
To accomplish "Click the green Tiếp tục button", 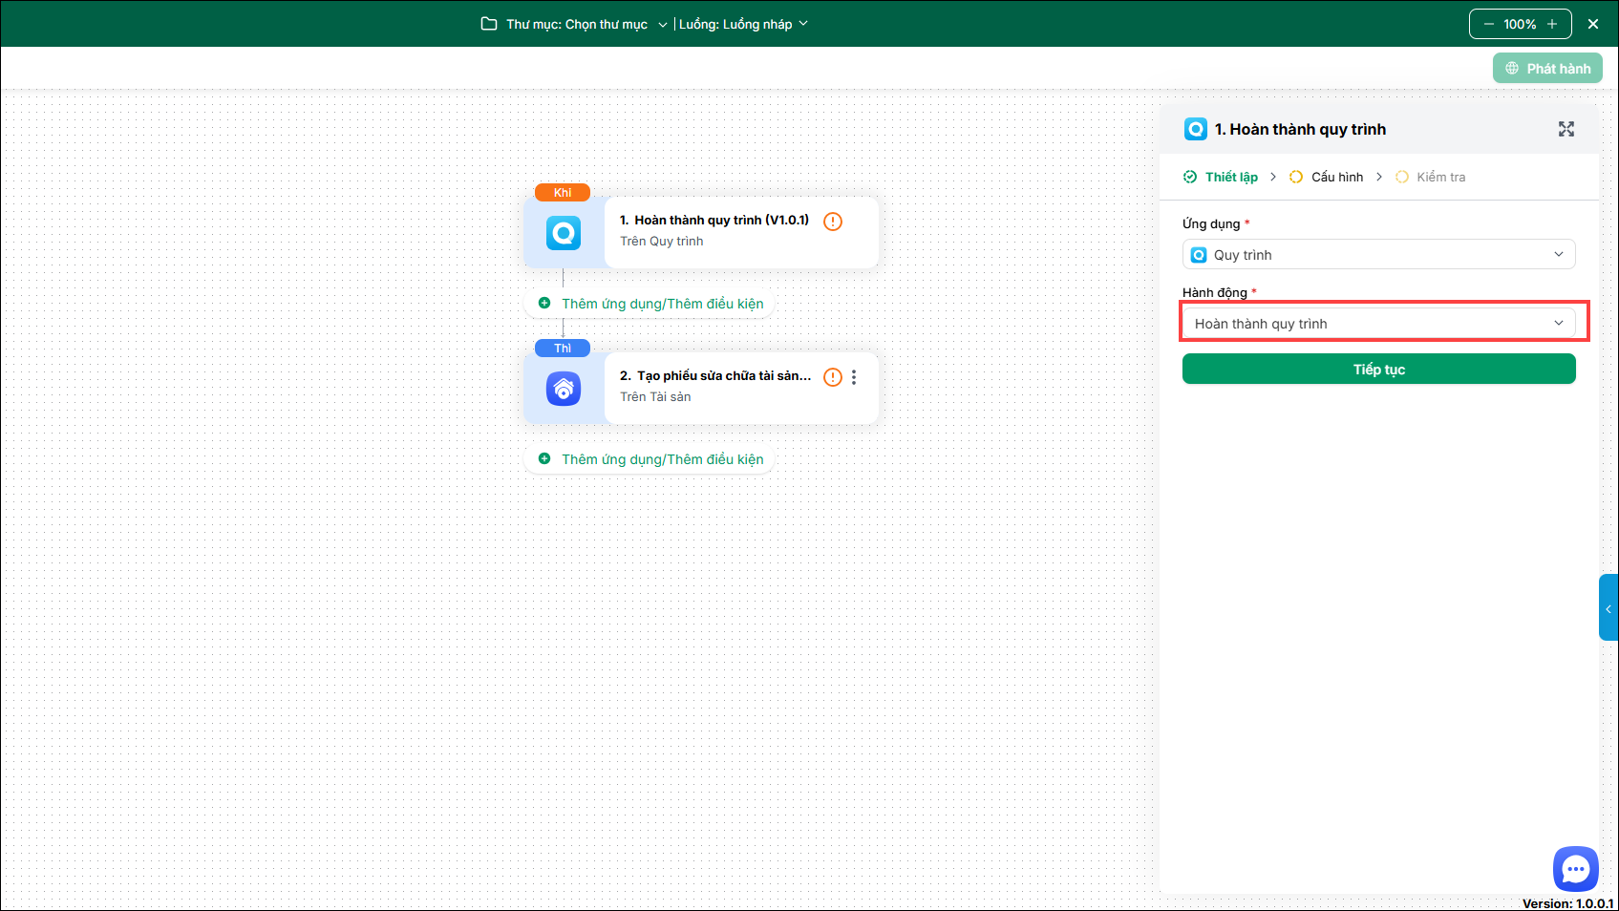I will [1378, 370].
